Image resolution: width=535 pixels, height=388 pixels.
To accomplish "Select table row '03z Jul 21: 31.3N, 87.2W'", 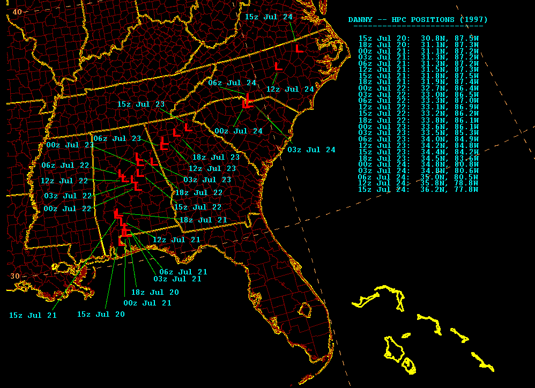I will (419, 57).
